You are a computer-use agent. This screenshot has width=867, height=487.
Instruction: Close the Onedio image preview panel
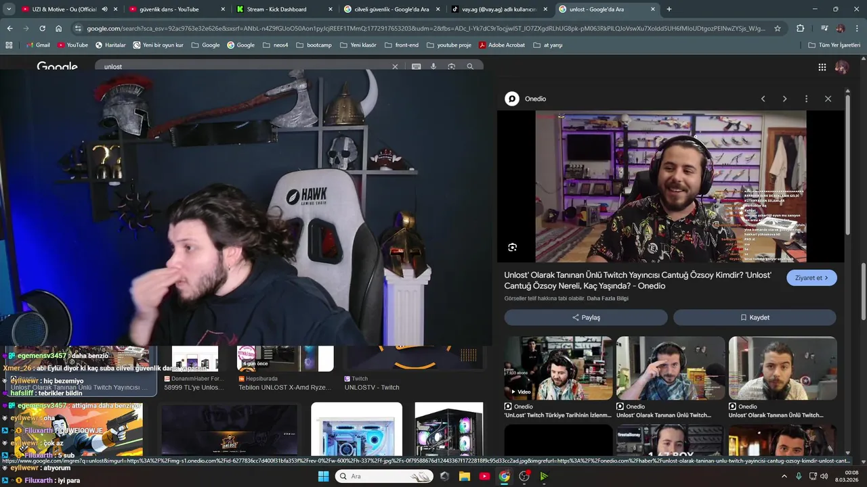click(828, 99)
